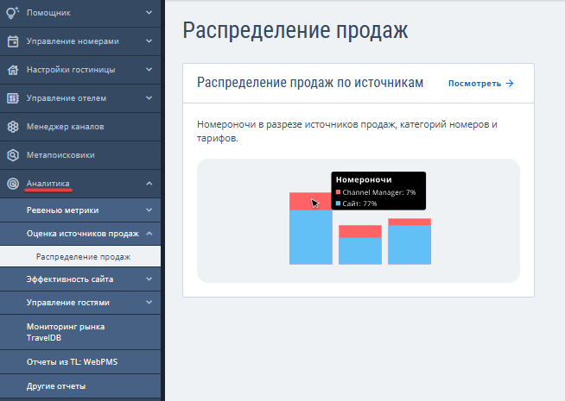
Task: Expand the Ревенью метрики chevron
Action: (149, 210)
